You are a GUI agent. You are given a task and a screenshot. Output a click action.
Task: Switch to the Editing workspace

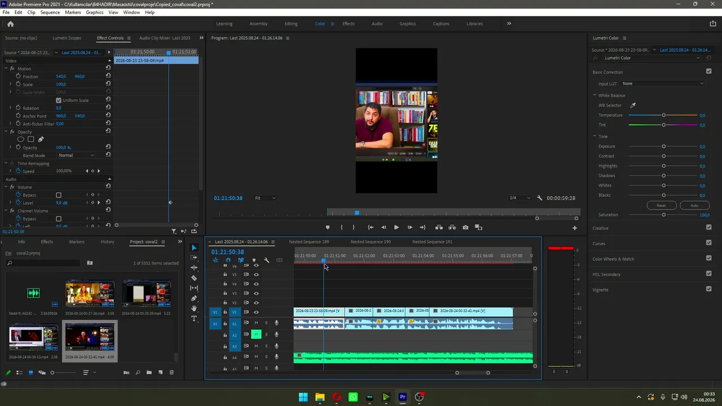point(291,24)
